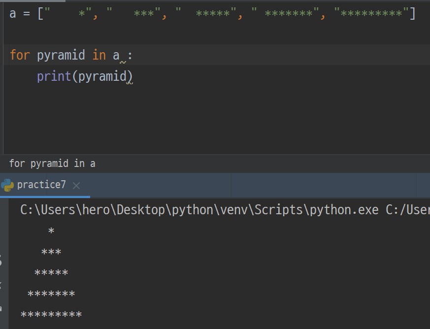Click the three-asterisk output line in console
This screenshot has width=430, height=329.
tap(51, 252)
